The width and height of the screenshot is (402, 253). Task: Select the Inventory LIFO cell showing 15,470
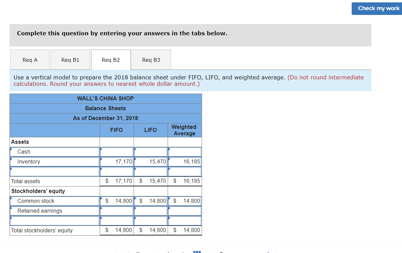click(151, 161)
